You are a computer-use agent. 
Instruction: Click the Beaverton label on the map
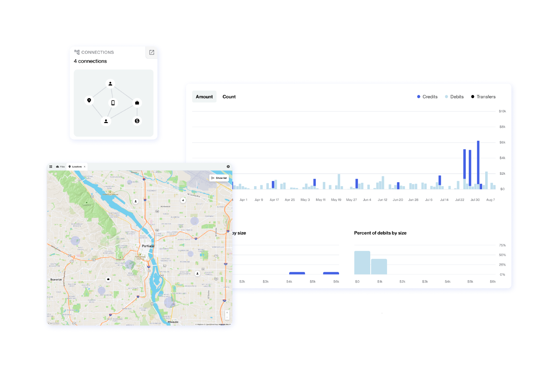[56, 280]
